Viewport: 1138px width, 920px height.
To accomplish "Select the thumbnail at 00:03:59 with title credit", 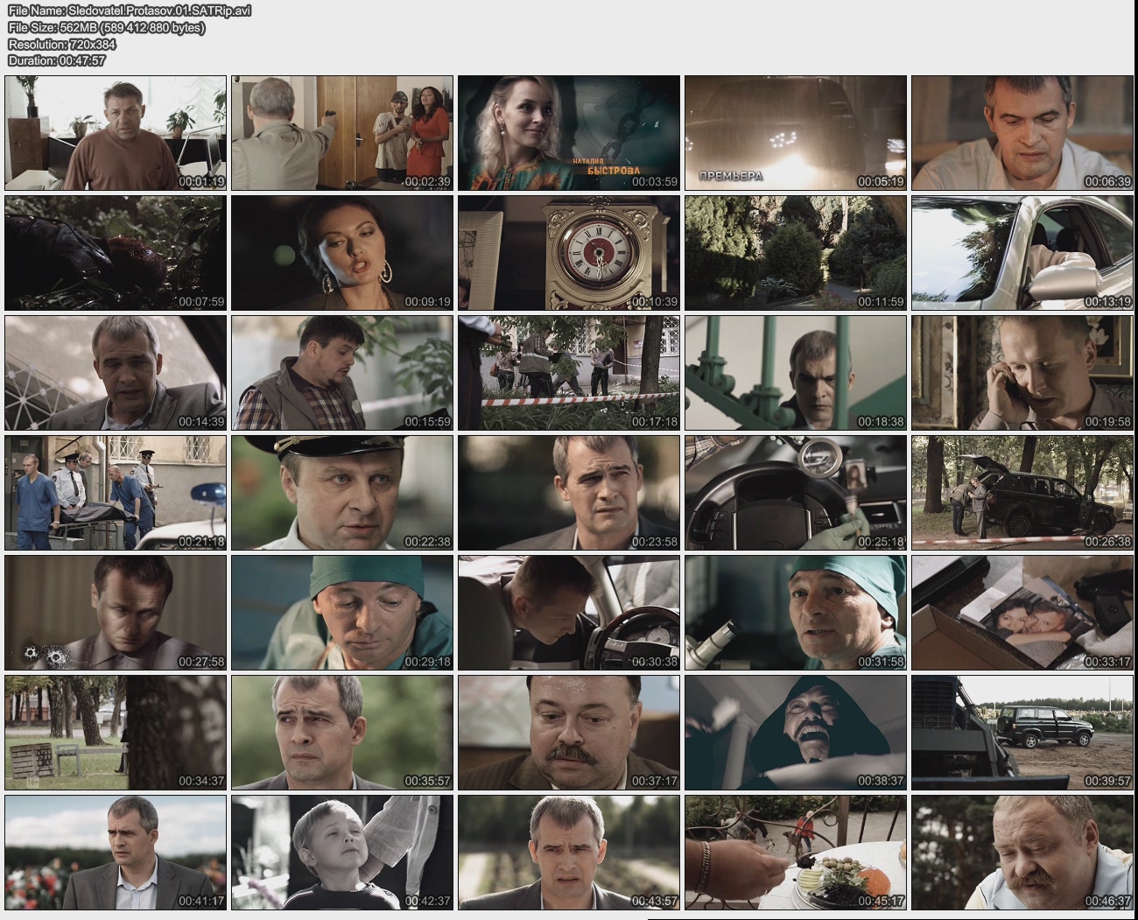I will [x=568, y=133].
